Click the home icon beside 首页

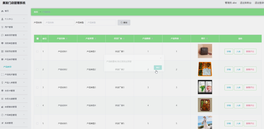pyautogui.click(x=2, y=11)
